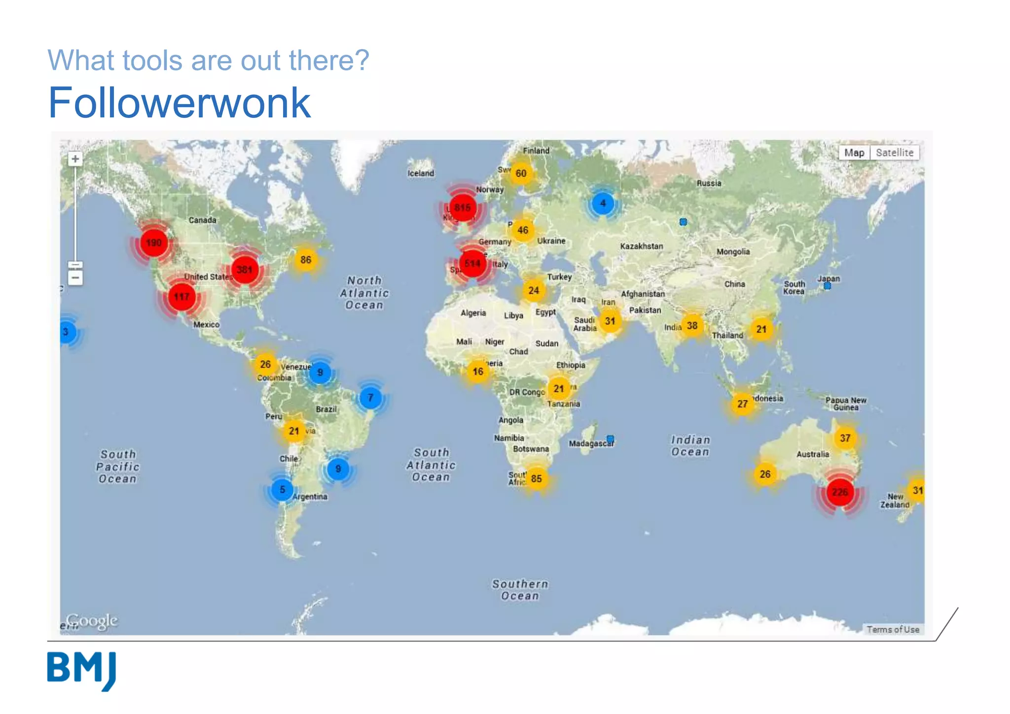Click the Indian Ocean label
This screenshot has width=1010, height=714.
690,446
